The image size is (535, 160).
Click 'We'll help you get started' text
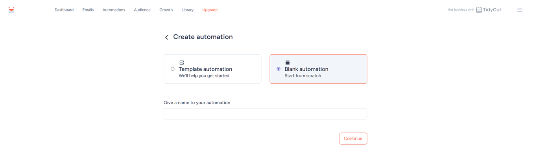204,76
